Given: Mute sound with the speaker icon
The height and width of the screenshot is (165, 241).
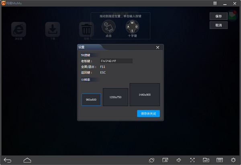Looking at the screenshot, I should click(179, 160).
